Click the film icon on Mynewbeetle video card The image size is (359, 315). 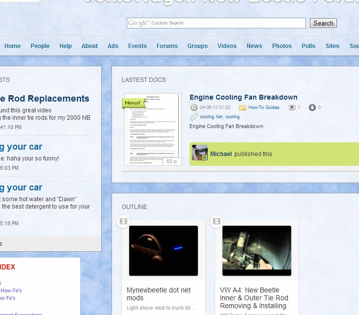(123, 222)
